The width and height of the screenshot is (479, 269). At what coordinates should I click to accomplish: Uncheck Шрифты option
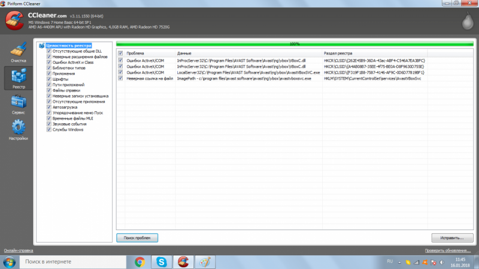[49, 79]
